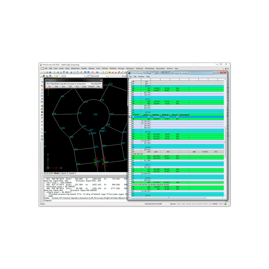Click the Find binoculars icon
269x269 pixels.
click(x=67, y=72)
